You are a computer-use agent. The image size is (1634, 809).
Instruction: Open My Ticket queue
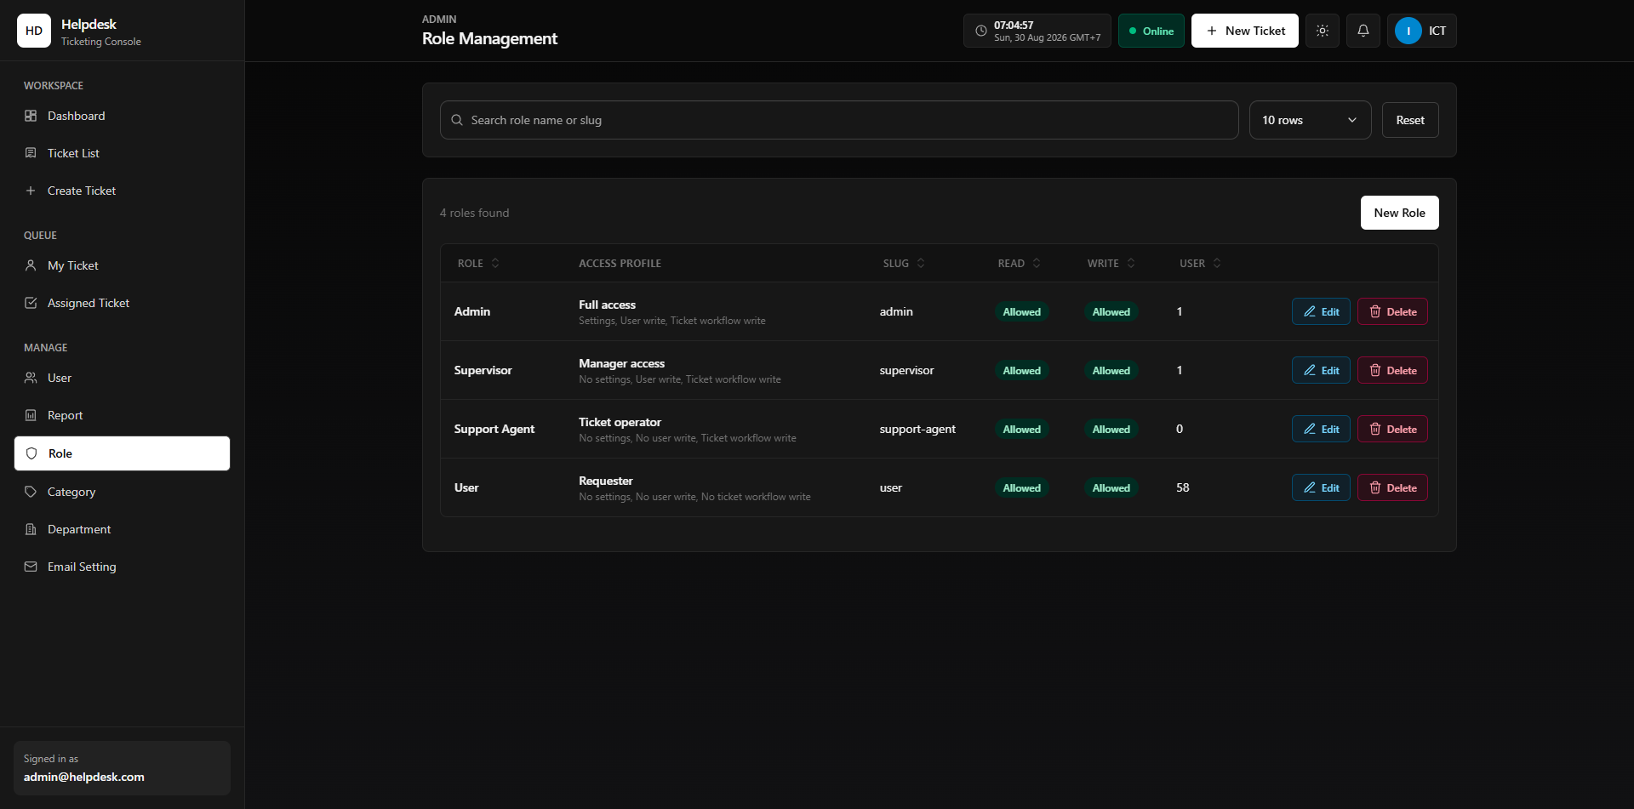[122, 265]
